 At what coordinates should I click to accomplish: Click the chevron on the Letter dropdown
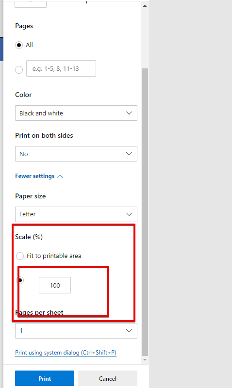click(x=129, y=214)
